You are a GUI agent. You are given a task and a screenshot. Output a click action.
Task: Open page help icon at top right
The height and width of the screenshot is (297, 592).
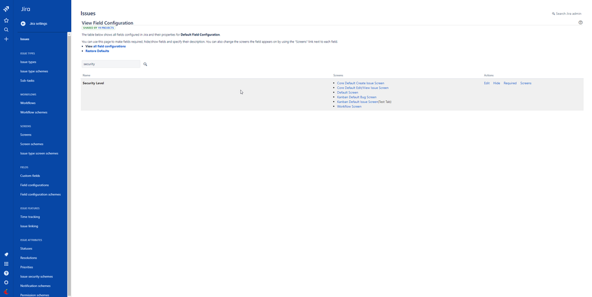(x=580, y=22)
